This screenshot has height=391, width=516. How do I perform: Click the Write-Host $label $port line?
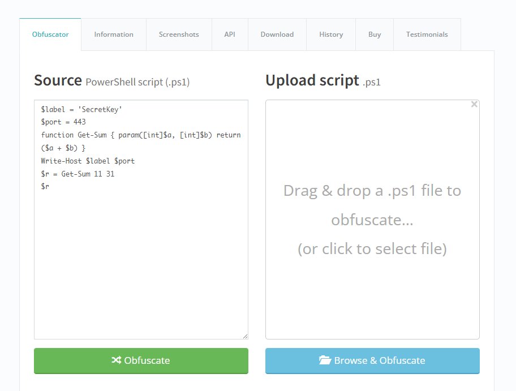coord(88,161)
